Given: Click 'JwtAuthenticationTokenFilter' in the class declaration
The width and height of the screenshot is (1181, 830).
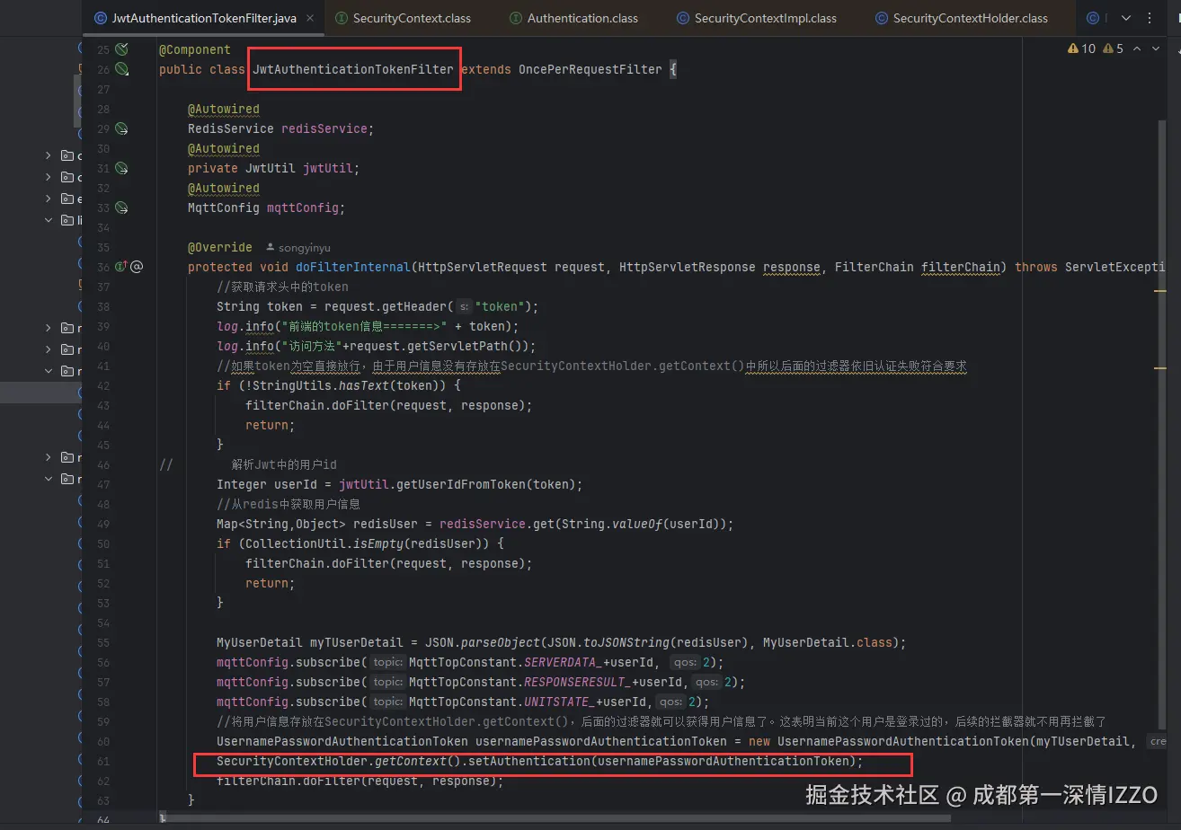Looking at the screenshot, I should (x=353, y=69).
